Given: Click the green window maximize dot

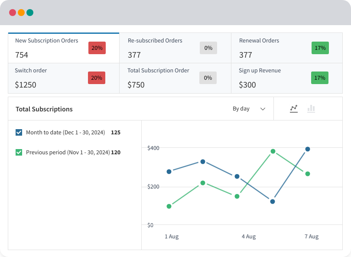Looking at the screenshot, I should click(x=30, y=13).
